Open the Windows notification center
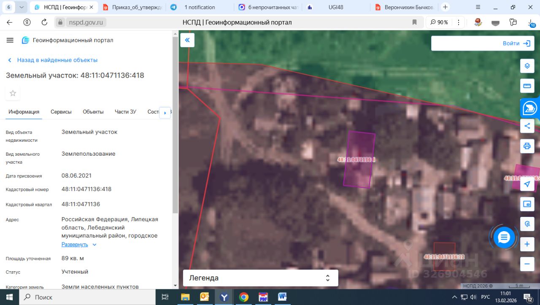 click(x=528, y=297)
